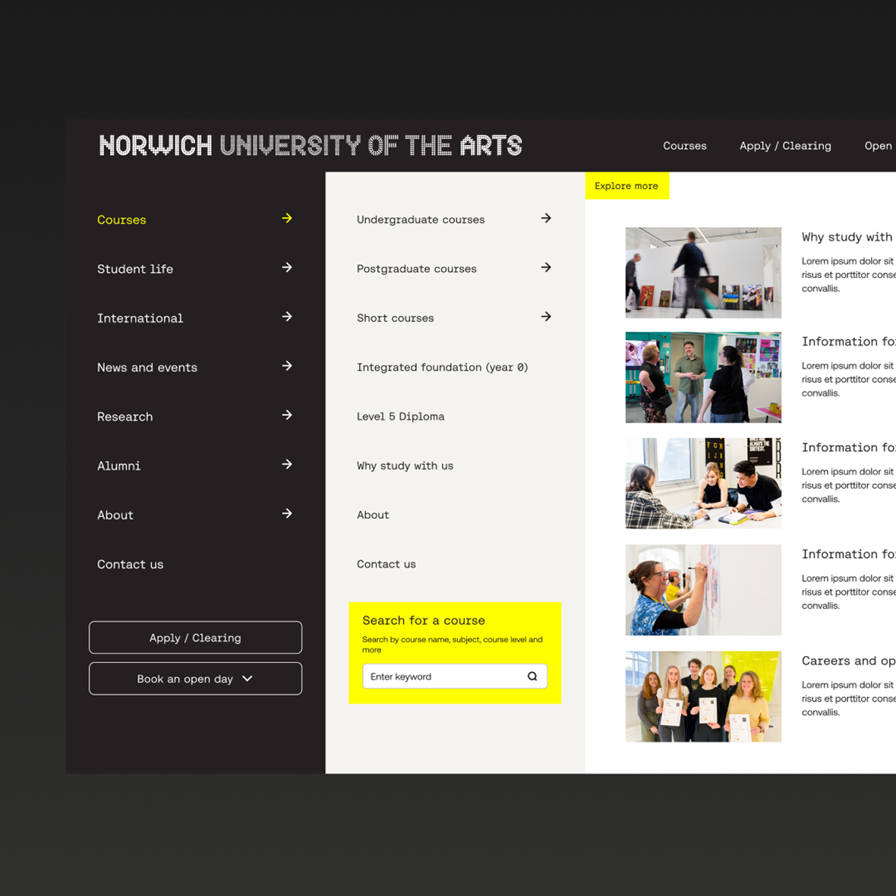Click the Enter keyword search field

pyautogui.click(x=455, y=676)
